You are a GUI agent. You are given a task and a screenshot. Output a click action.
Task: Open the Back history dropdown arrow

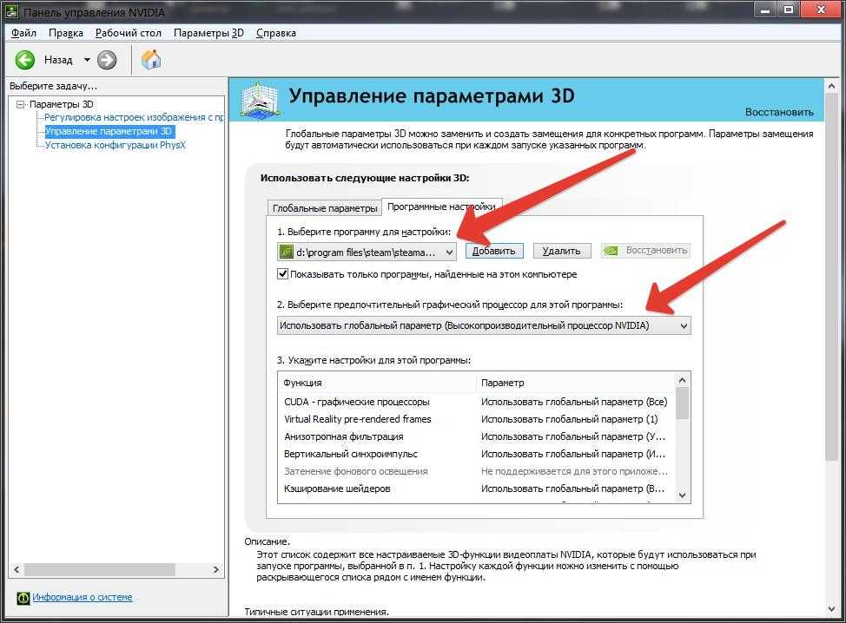click(x=87, y=60)
